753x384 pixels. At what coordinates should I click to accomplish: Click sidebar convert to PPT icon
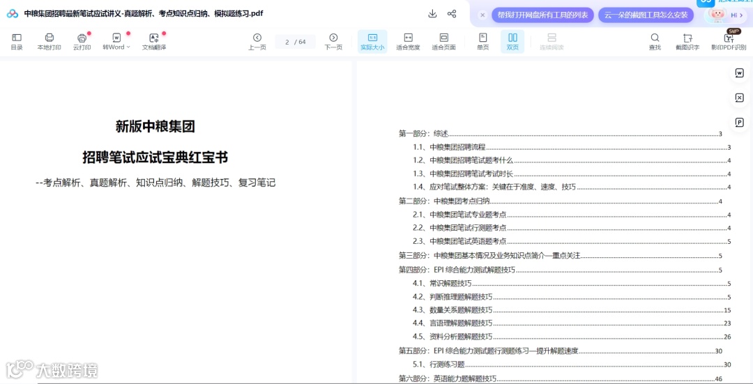[x=740, y=123]
